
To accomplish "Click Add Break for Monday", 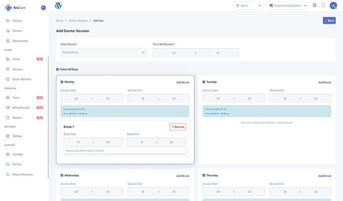I will pos(183,82).
